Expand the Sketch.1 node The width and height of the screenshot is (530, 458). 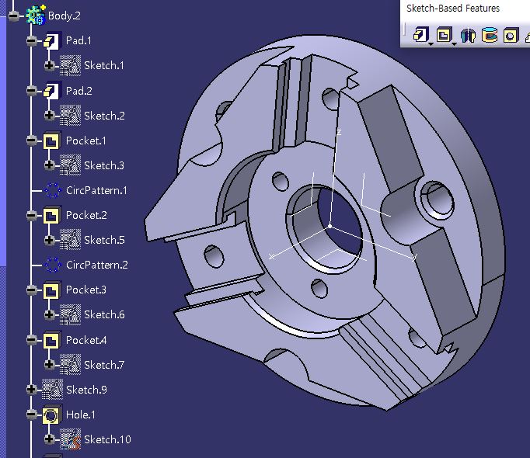(x=50, y=65)
